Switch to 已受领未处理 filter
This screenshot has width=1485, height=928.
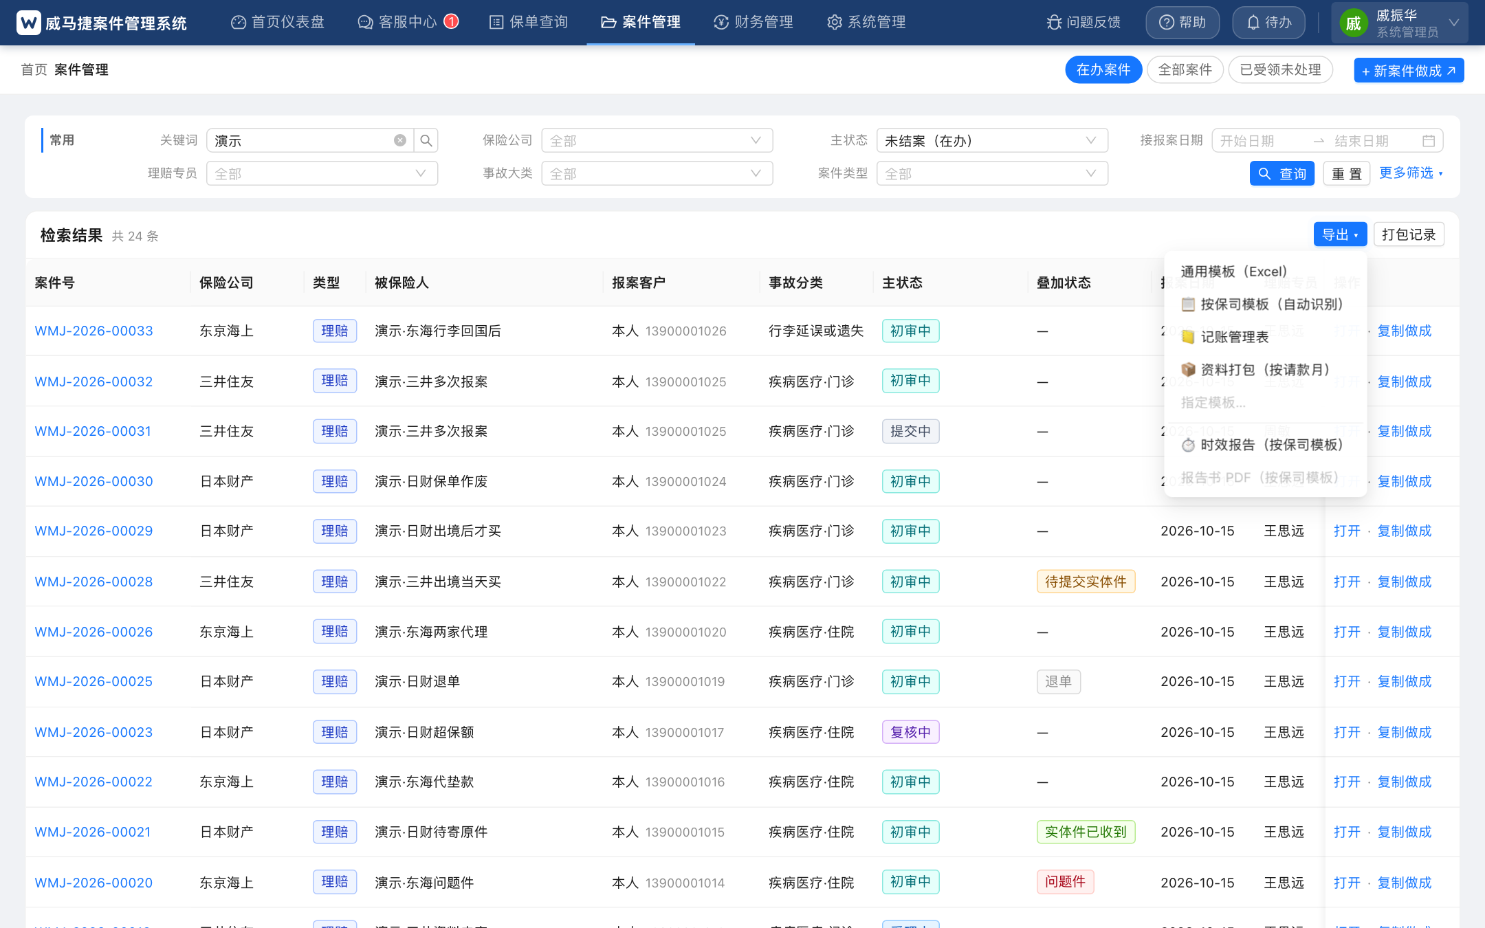tap(1280, 69)
